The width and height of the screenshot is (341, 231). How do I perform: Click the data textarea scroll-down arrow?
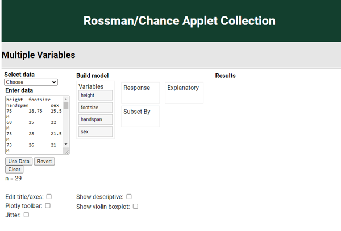66,144
